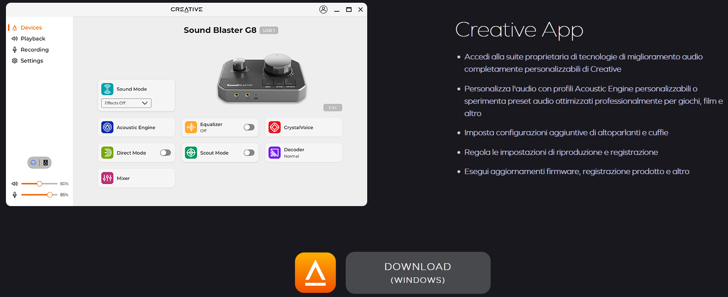Screen dimensions: 728x297
Task: Mute microphone via mic level icon
Action: coord(15,195)
